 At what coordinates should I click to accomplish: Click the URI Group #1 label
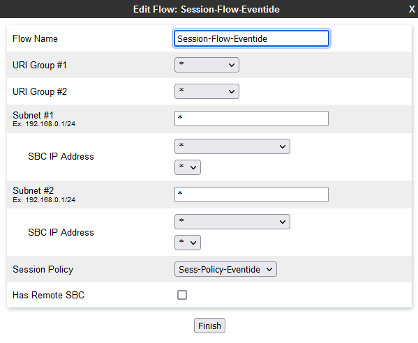pos(40,65)
